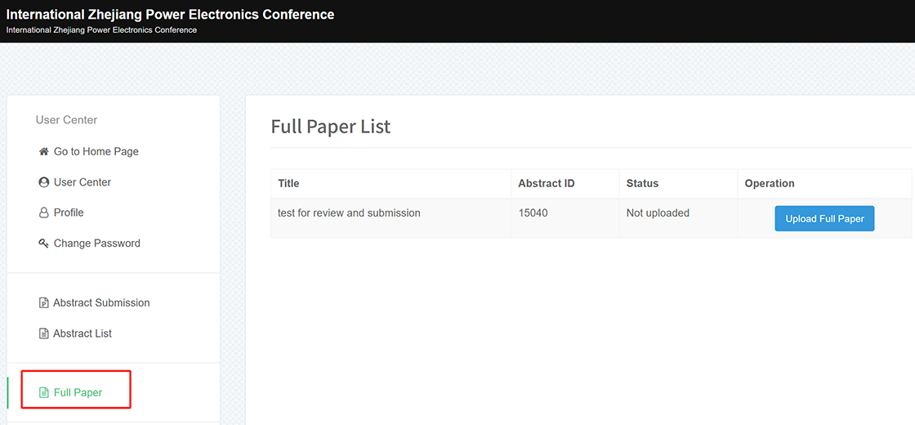Click the document icon beside Abstract Submission
This screenshot has width=915, height=425.
coord(43,303)
